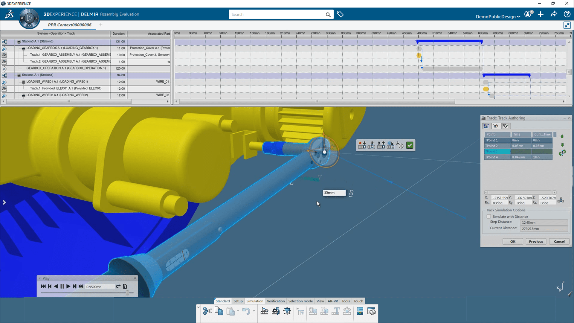This screenshot has height=323, width=574.
Task: Move track point up with green arrow
Action: coord(562,136)
